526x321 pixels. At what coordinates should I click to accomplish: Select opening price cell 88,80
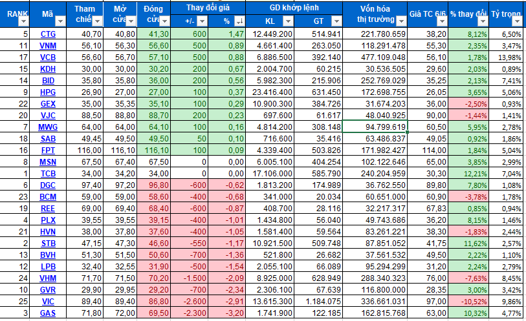[x=120, y=116]
